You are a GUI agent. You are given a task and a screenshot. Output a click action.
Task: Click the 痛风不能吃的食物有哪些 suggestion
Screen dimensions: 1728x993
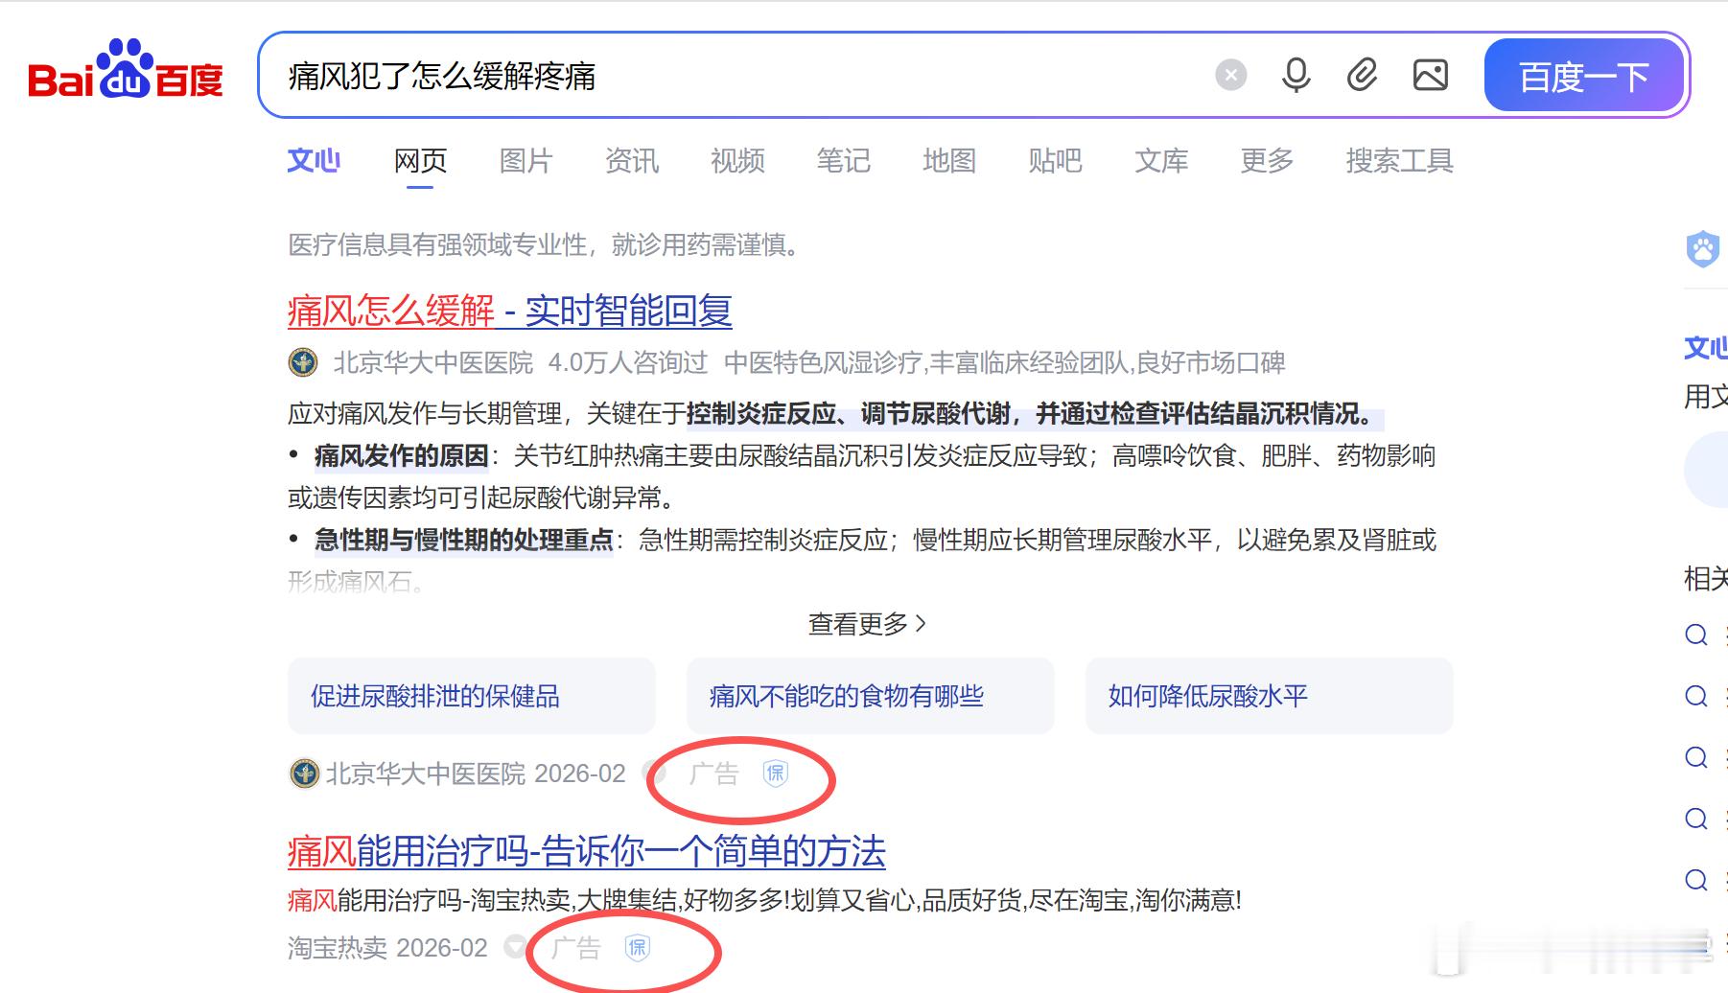[x=871, y=696]
